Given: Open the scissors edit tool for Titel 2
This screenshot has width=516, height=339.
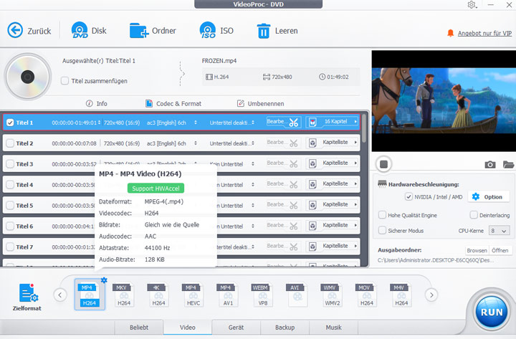Looking at the screenshot, I should click(x=294, y=143).
